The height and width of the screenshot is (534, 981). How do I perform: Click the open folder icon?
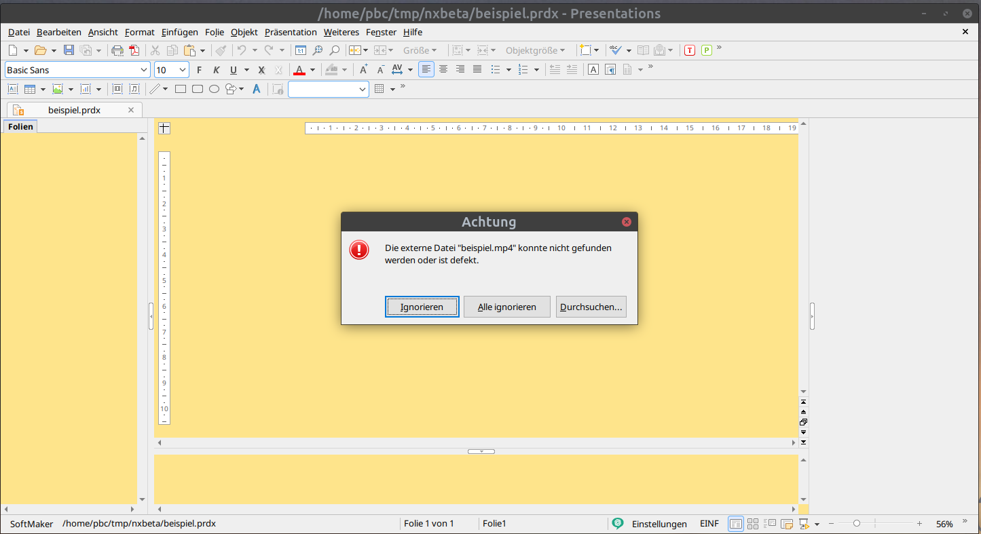point(40,50)
